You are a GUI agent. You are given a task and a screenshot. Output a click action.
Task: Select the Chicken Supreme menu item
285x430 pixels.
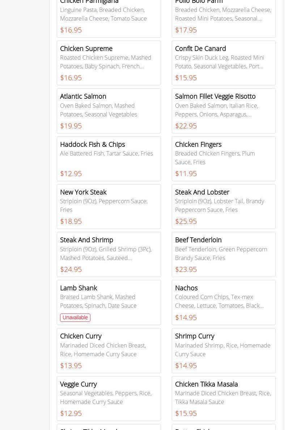click(109, 63)
